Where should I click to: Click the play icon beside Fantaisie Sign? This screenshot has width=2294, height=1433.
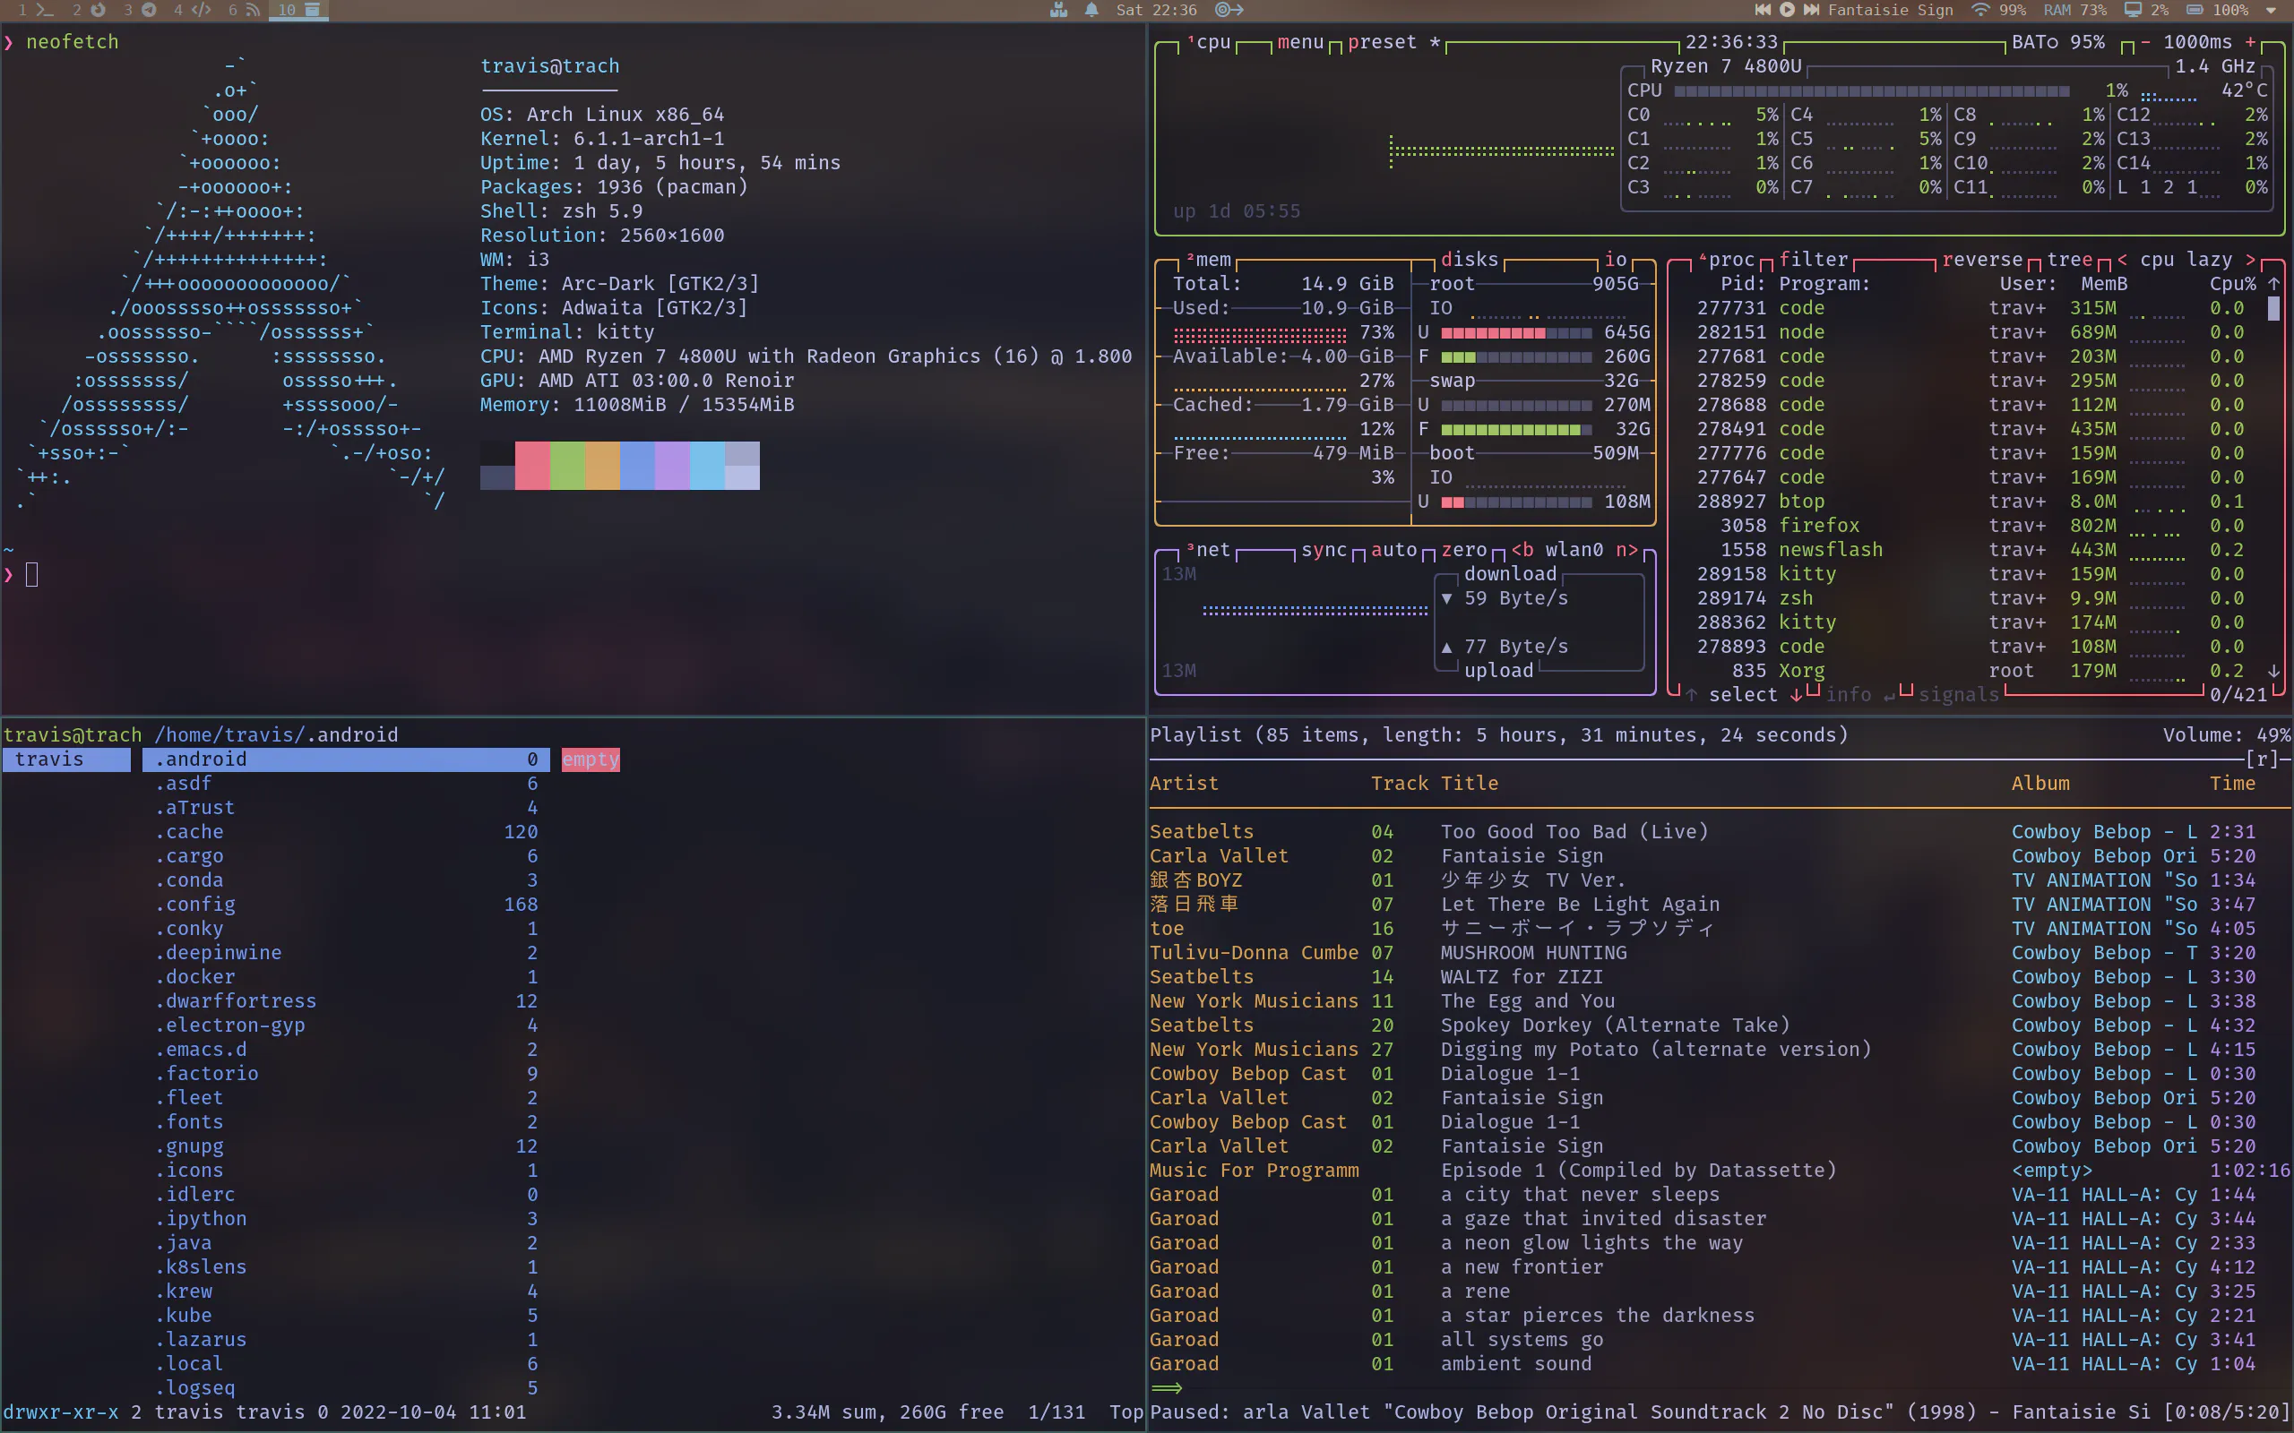[1786, 11]
